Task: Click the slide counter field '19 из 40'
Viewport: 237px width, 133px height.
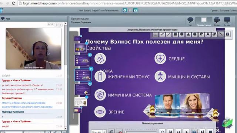Action: [x=97, y=132]
